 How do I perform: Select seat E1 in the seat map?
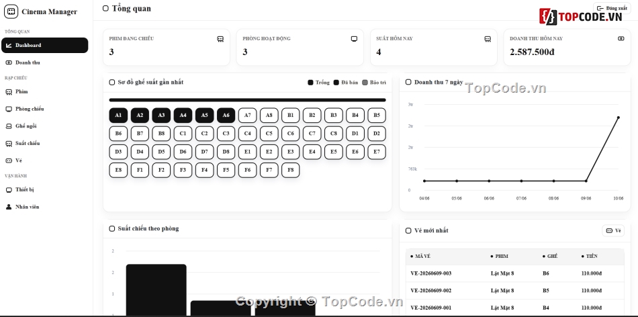coord(247,152)
